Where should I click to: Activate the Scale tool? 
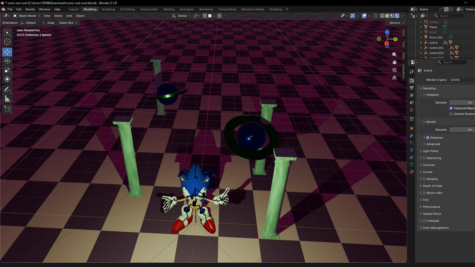pos(7,70)
